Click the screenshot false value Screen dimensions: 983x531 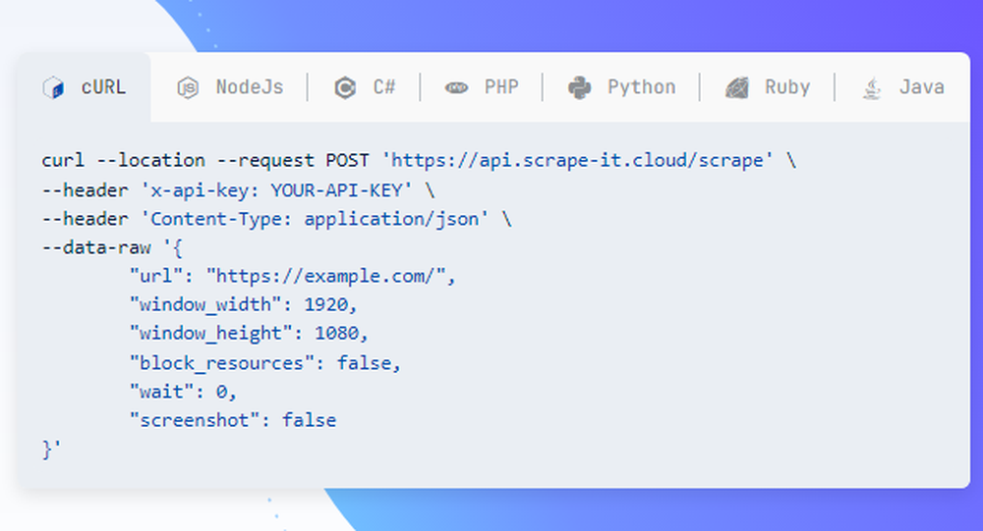tap(309, 420)
